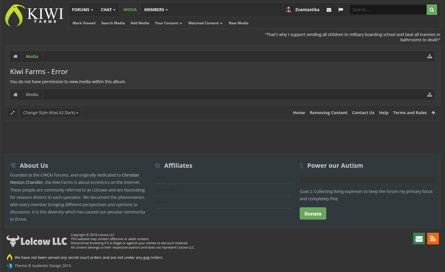
Task: Open the sitemap icon in the bottom breadcrumb
Action: click(430, 95)
